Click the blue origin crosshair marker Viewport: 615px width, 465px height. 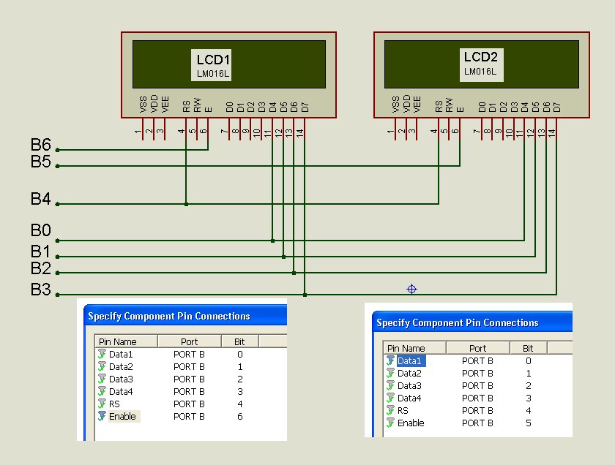411,289
